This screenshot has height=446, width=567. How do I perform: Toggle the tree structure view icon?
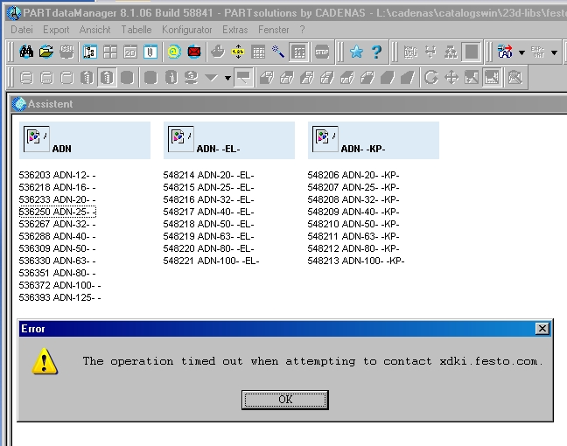pos(89,52)
